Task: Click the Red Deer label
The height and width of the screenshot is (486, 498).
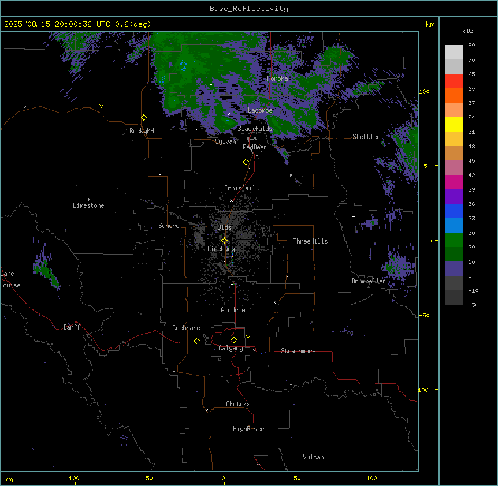Action: point(254,147)
